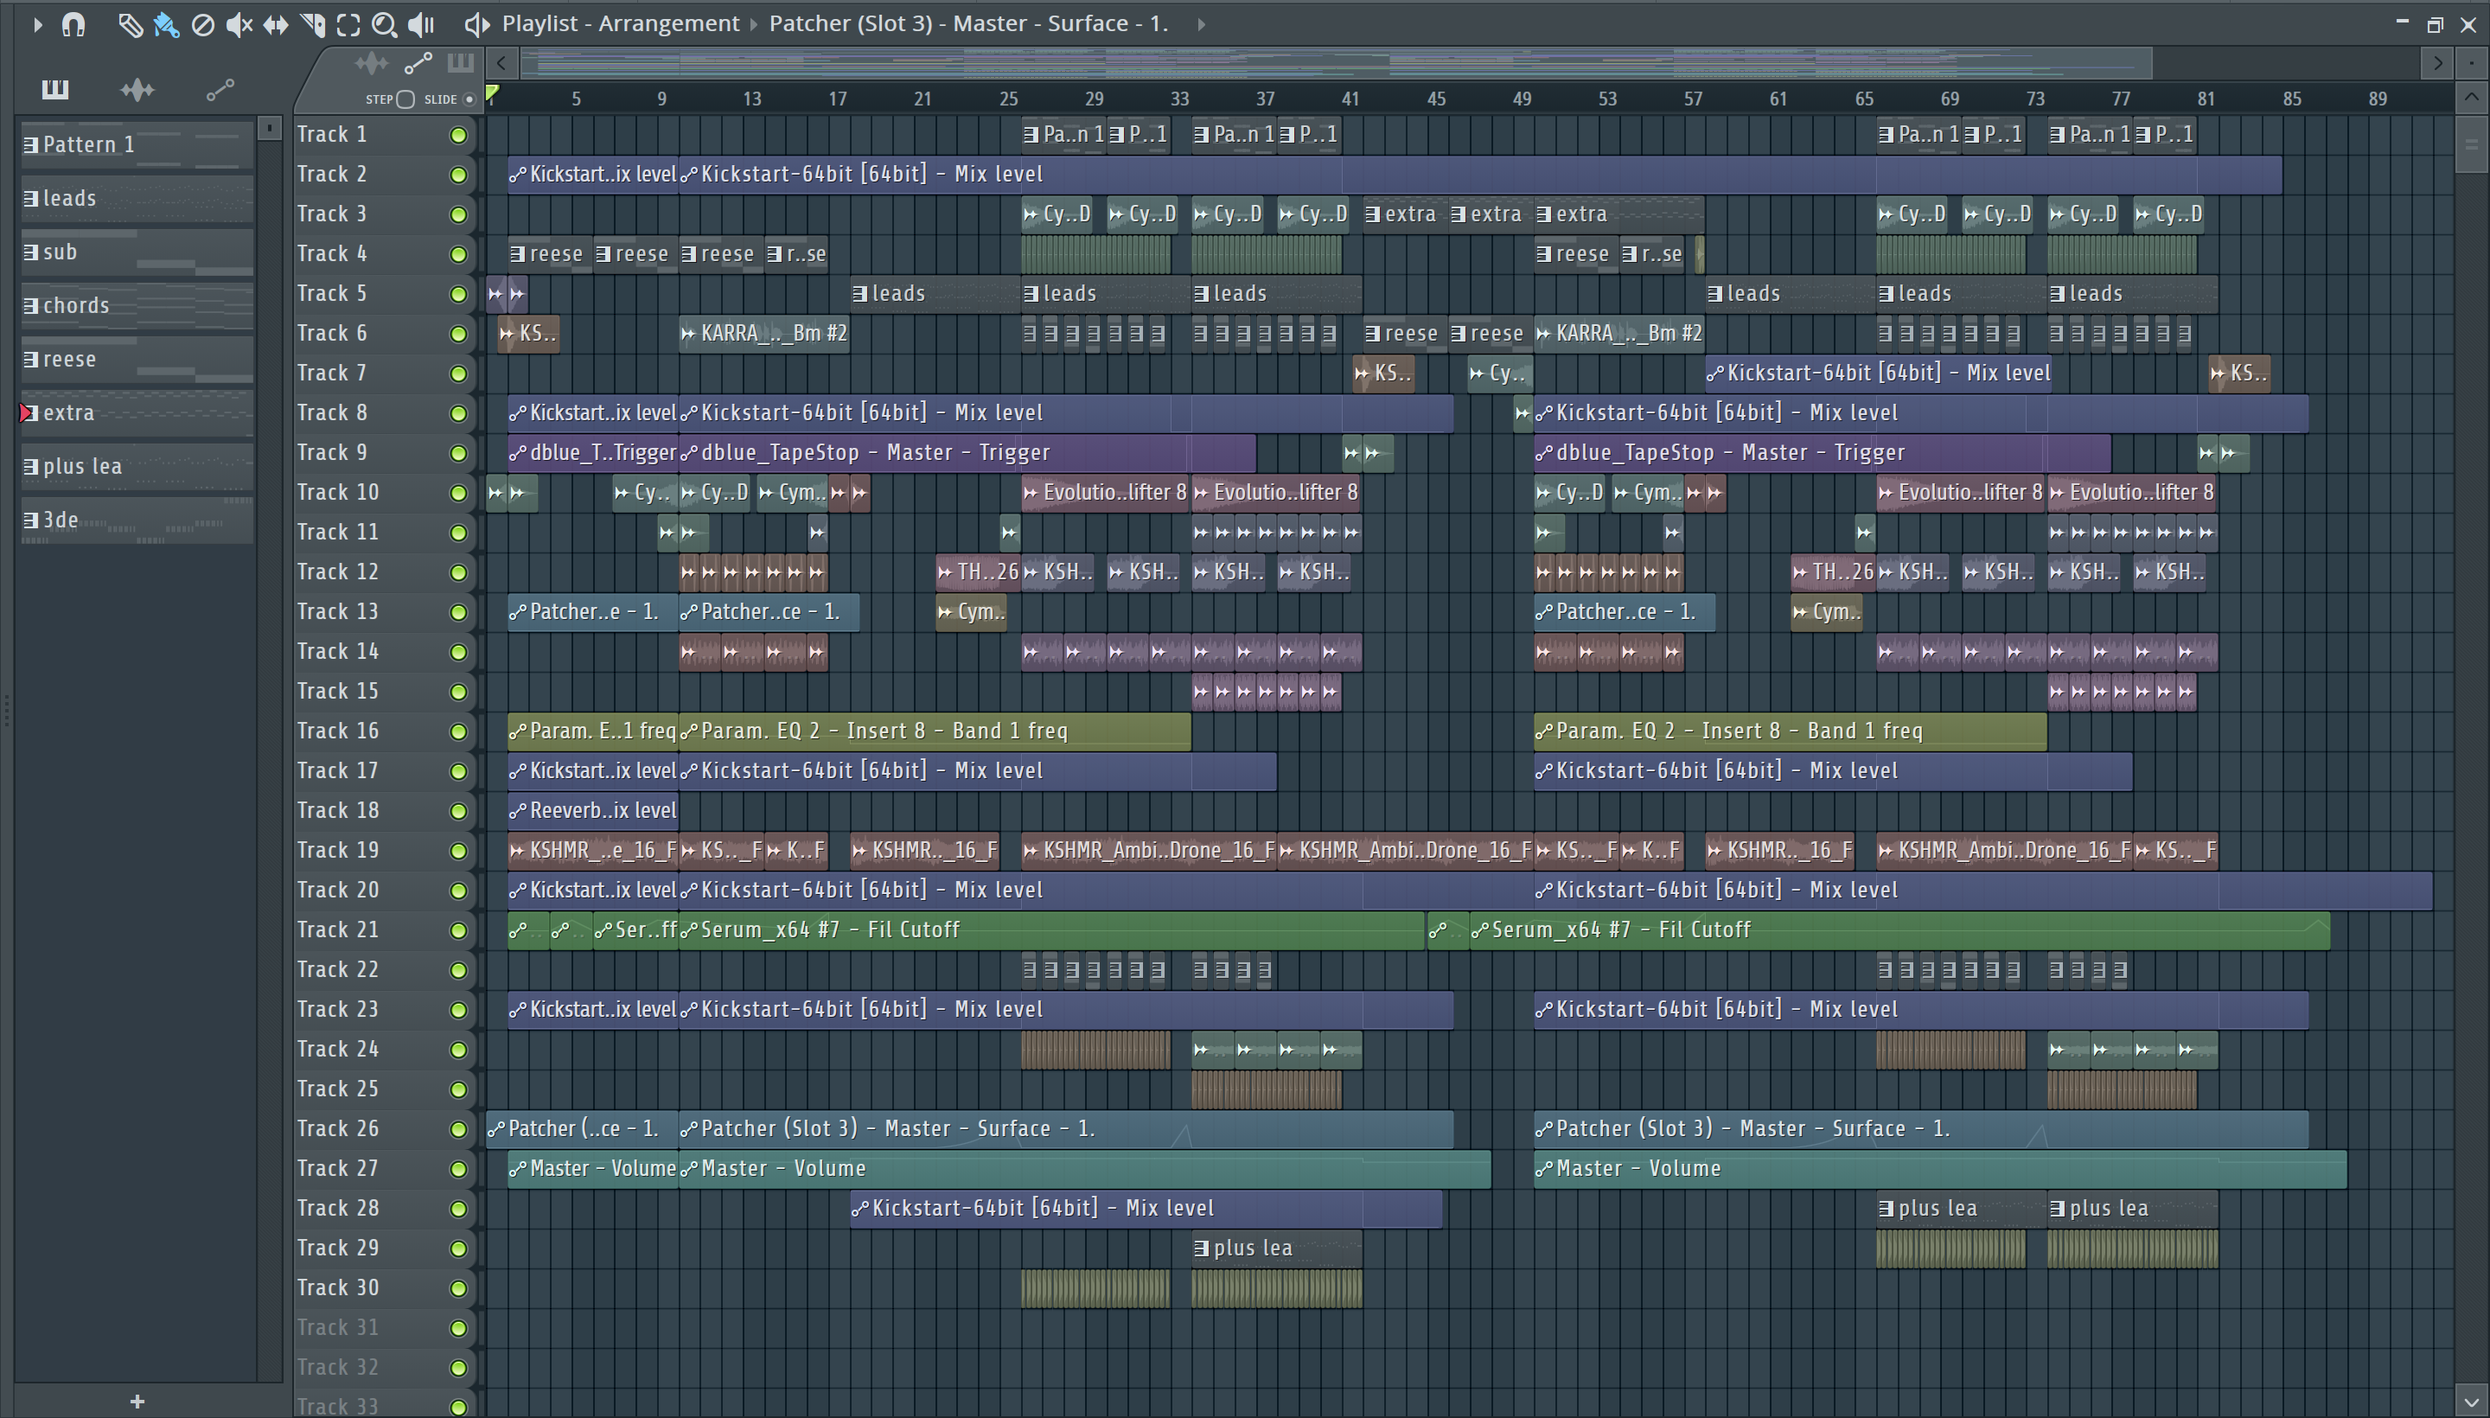The width and height of the screenshot is (2490, 1418).
Task: Show audio clips in the picker panel
Action: [x=137, y=90]
